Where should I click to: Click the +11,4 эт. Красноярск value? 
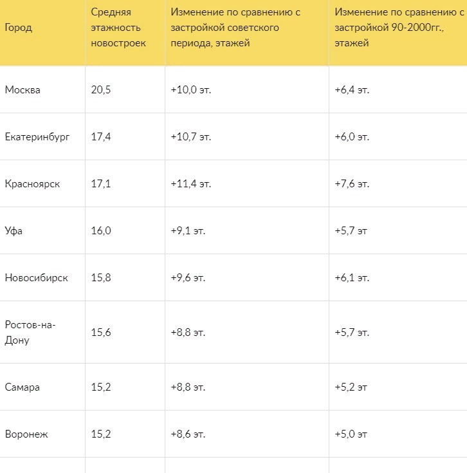click(x=191, y=184)
